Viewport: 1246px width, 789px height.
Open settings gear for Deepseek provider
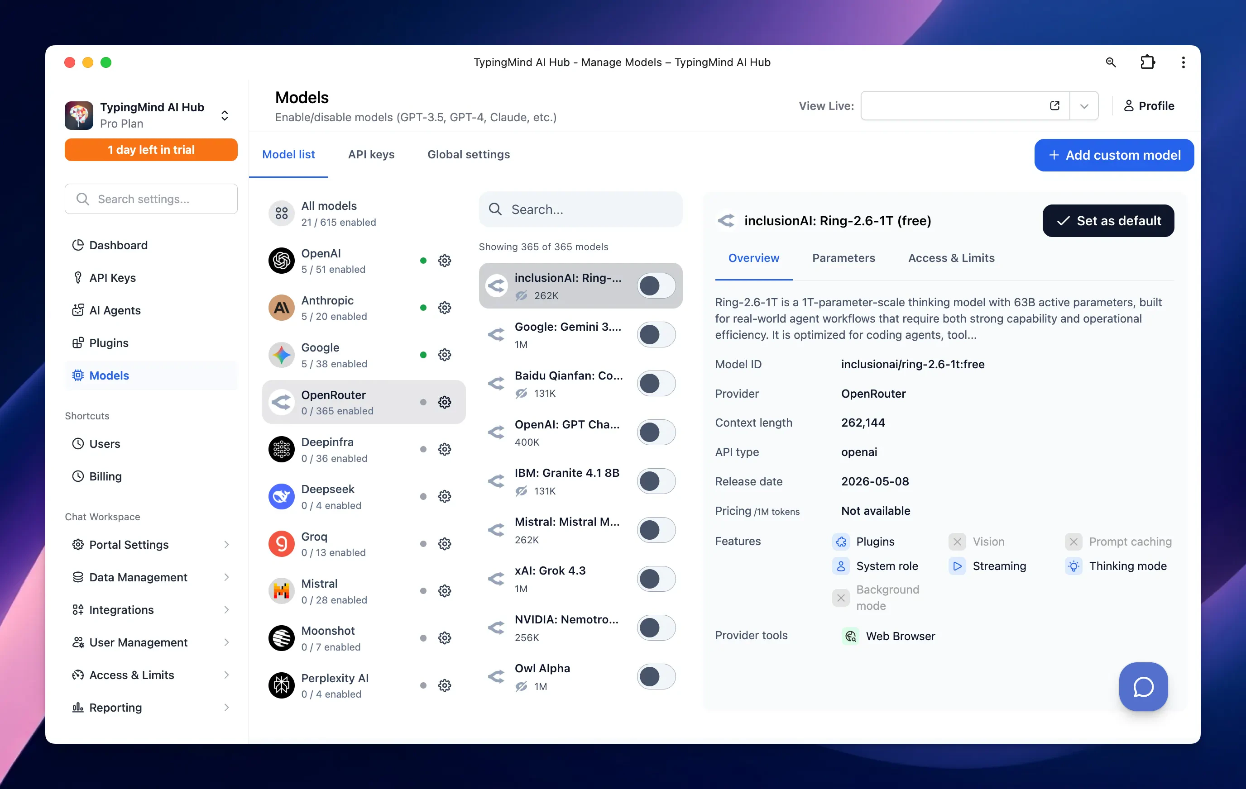tap(445, 496)
